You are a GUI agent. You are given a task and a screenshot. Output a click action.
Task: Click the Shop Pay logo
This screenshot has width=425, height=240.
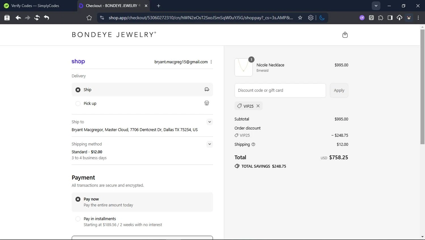point(78,61)
